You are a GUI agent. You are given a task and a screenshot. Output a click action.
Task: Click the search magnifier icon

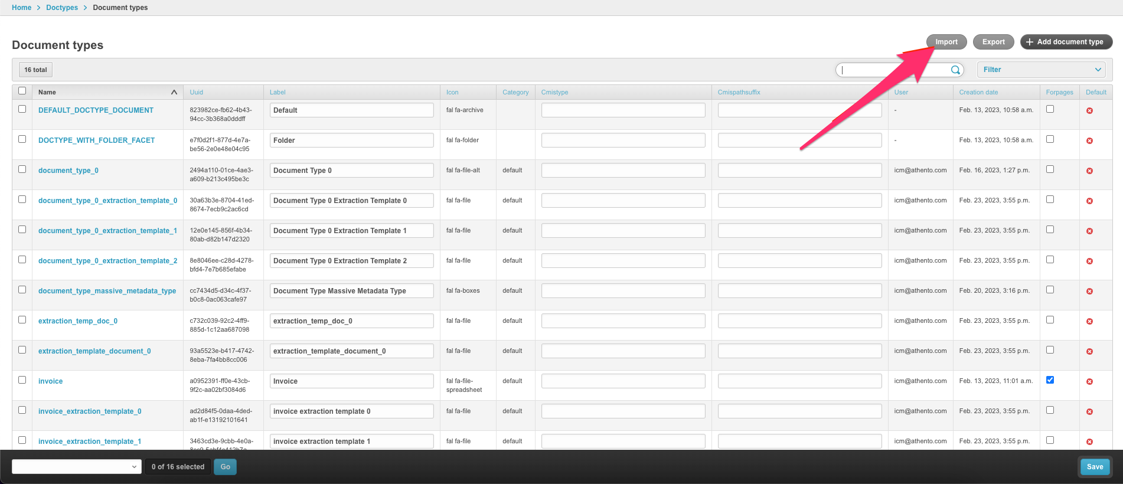click(x=955, y=70)
